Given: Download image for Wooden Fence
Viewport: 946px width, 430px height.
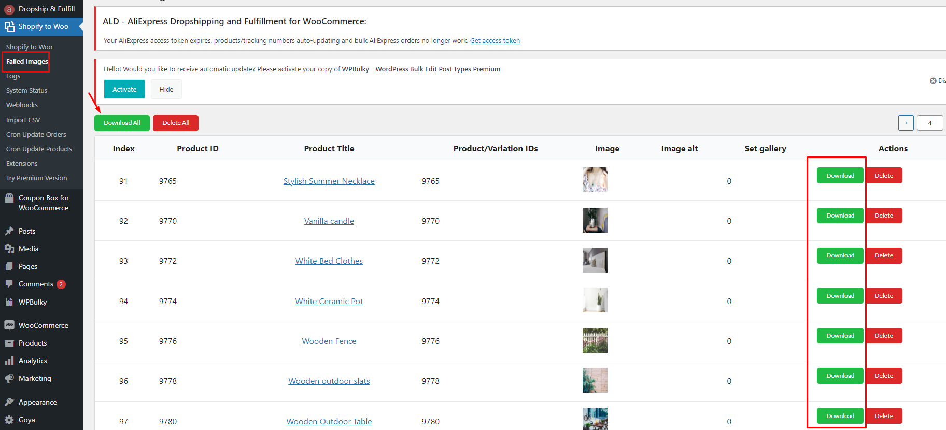Looking at the screenshot, I should coord(840,336).
